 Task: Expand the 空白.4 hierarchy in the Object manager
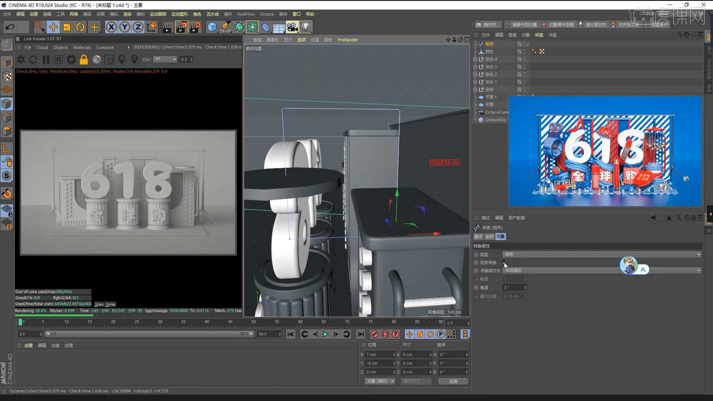[476, 59]
